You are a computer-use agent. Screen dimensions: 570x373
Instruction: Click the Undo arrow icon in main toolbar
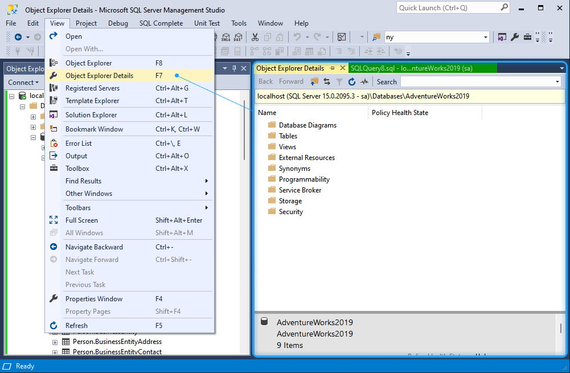click(x=297, y=37)
